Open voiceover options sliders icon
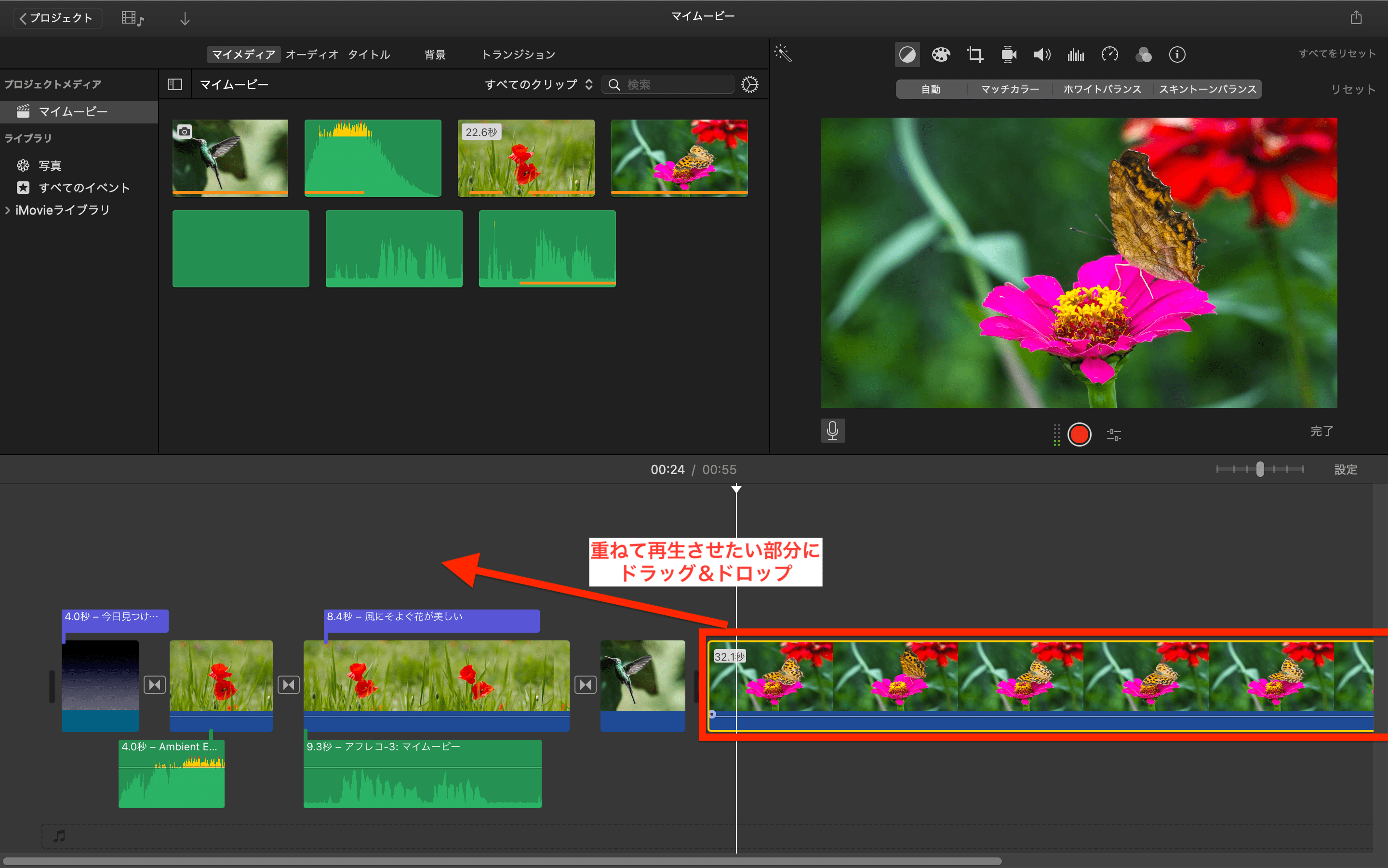 tap(1113, 434)
